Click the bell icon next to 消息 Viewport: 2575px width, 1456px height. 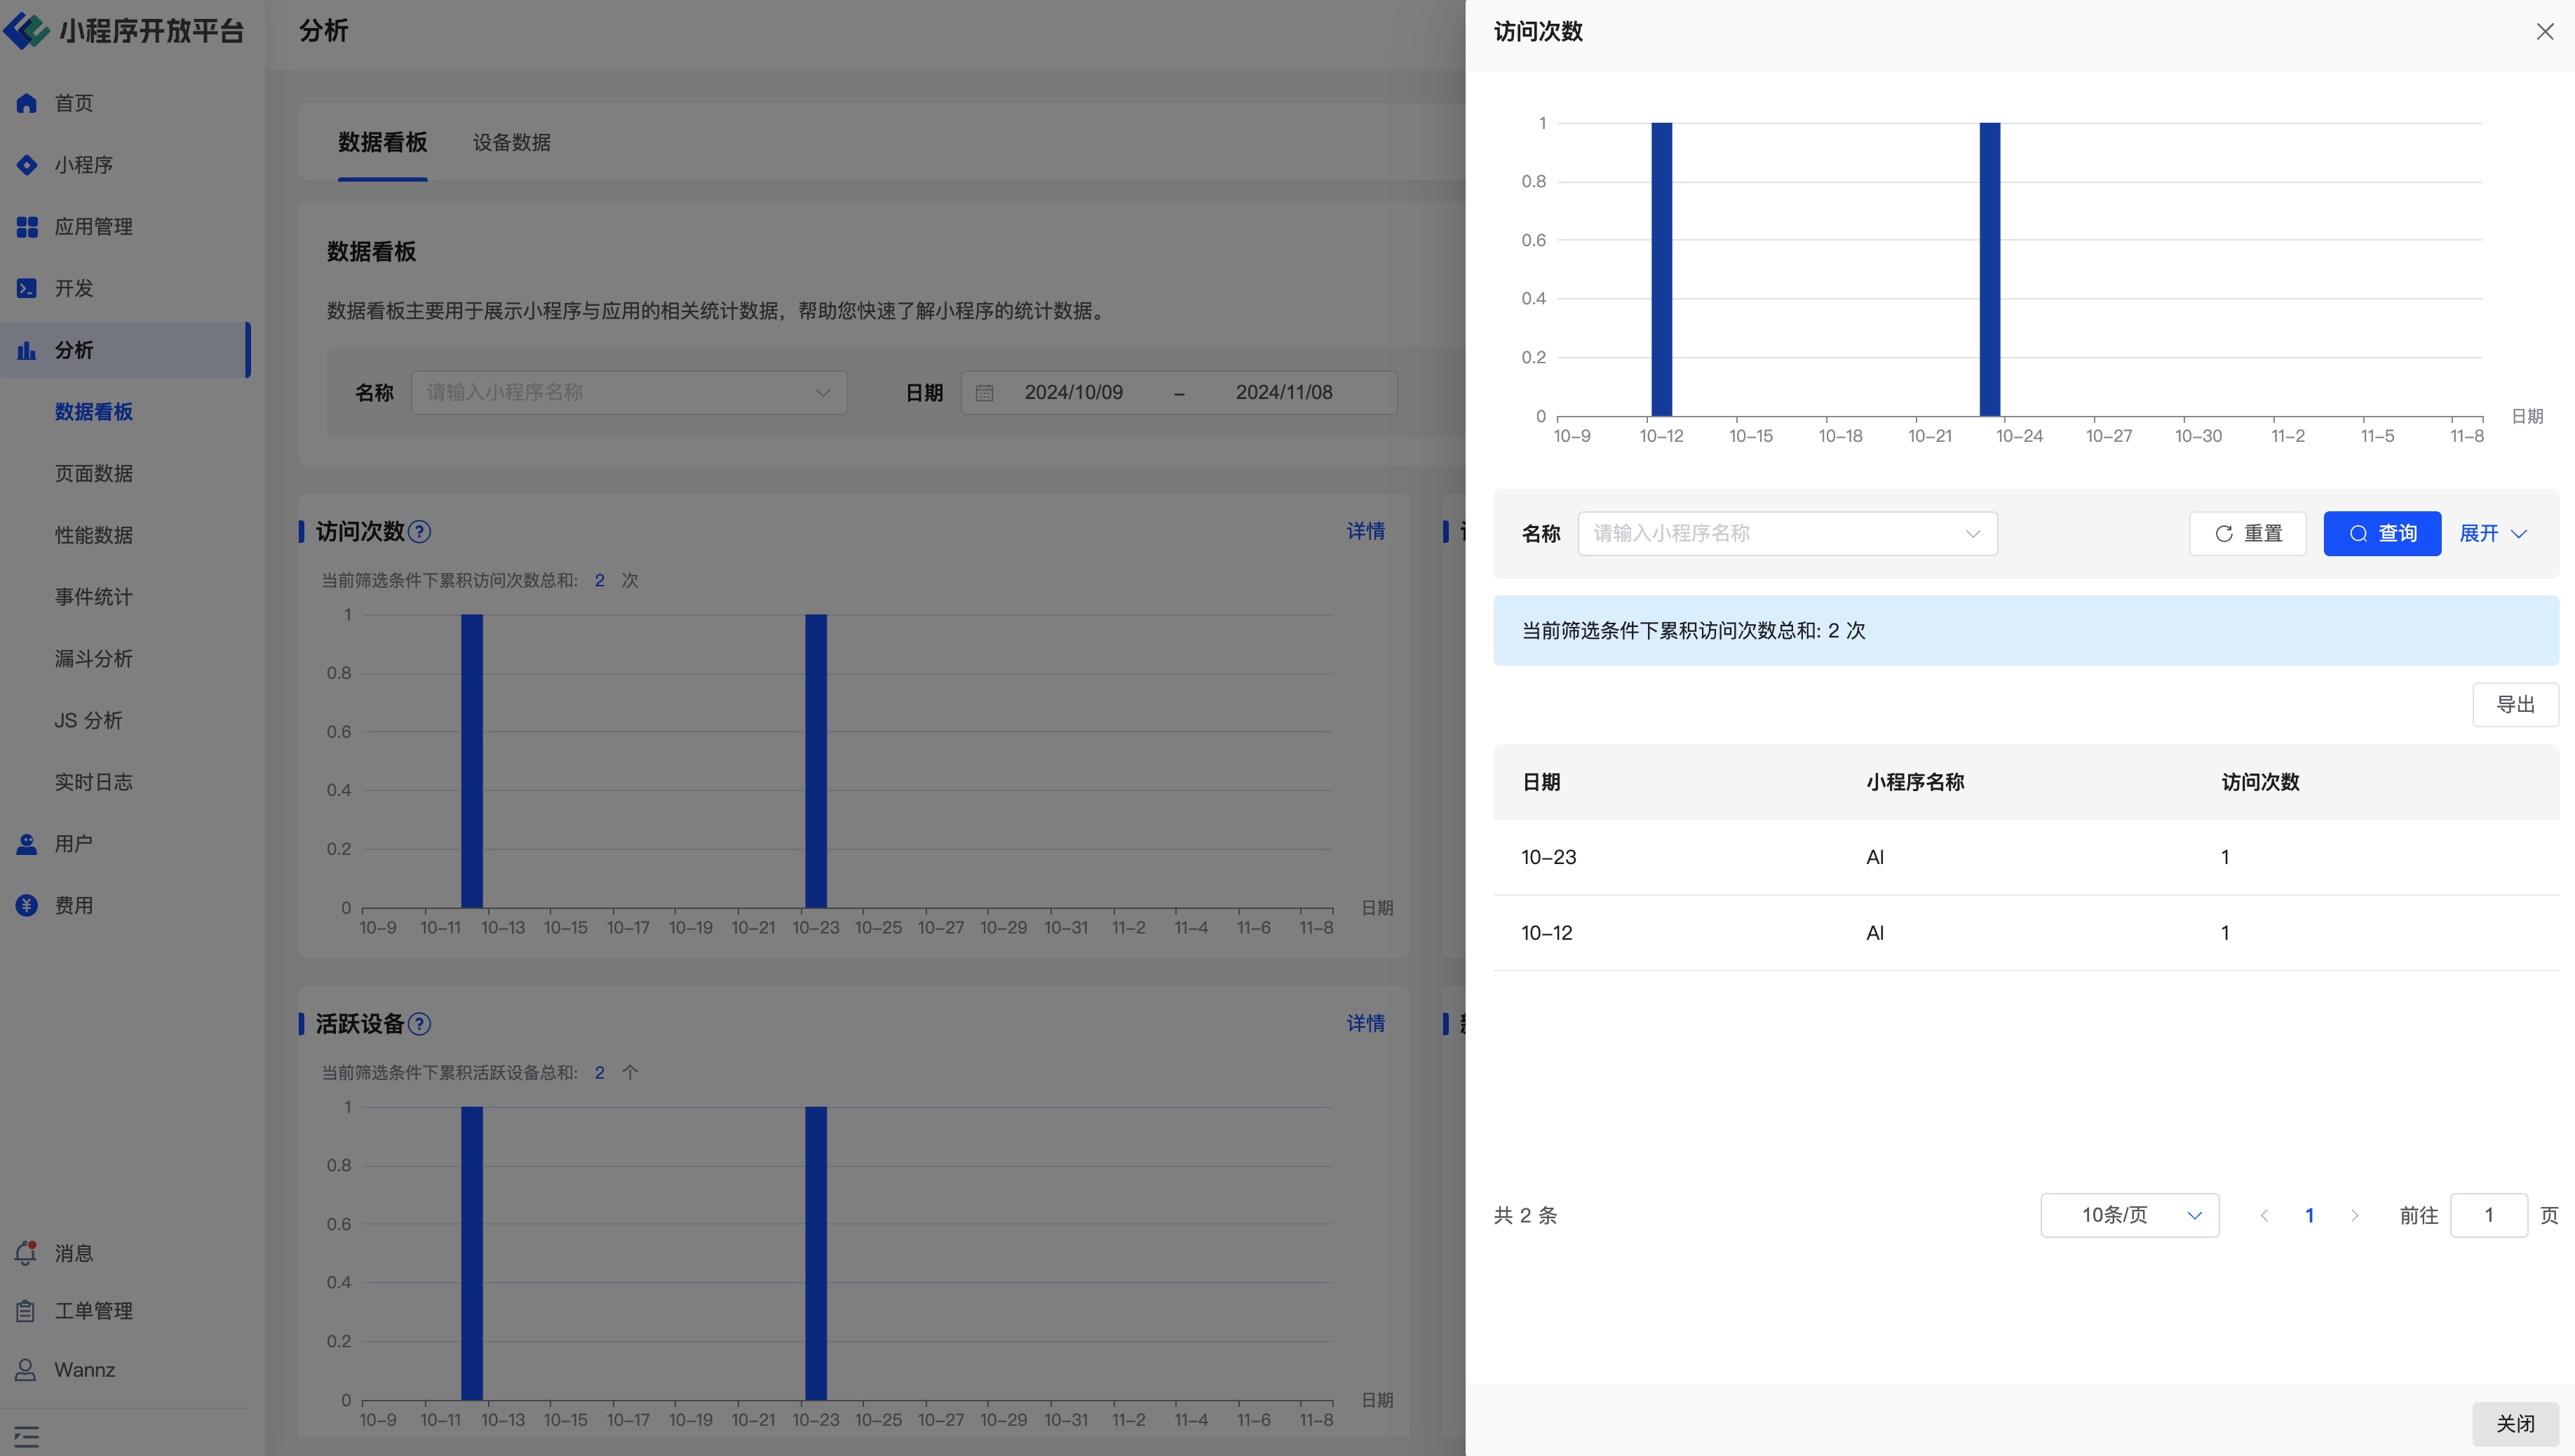click(x=26, y=1253)
